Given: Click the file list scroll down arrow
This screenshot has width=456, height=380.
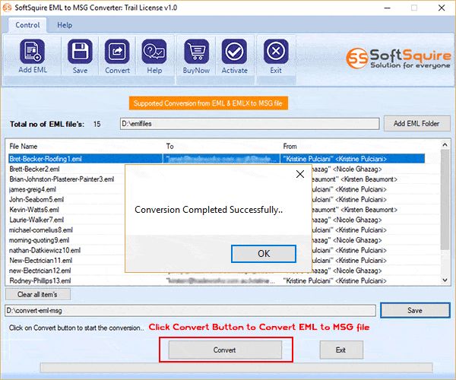Looking at the screenshot, I should [x=445, y=280].
